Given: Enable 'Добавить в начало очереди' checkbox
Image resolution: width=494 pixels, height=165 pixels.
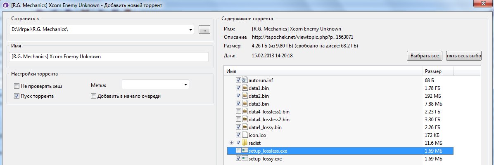Looking at the screenshot, I should (93, 96).
